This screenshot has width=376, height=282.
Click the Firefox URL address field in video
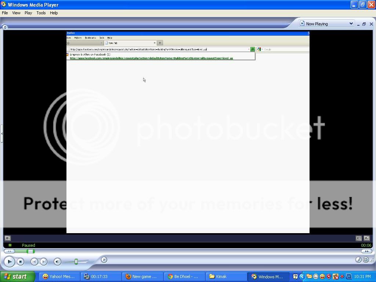(158, 49)
